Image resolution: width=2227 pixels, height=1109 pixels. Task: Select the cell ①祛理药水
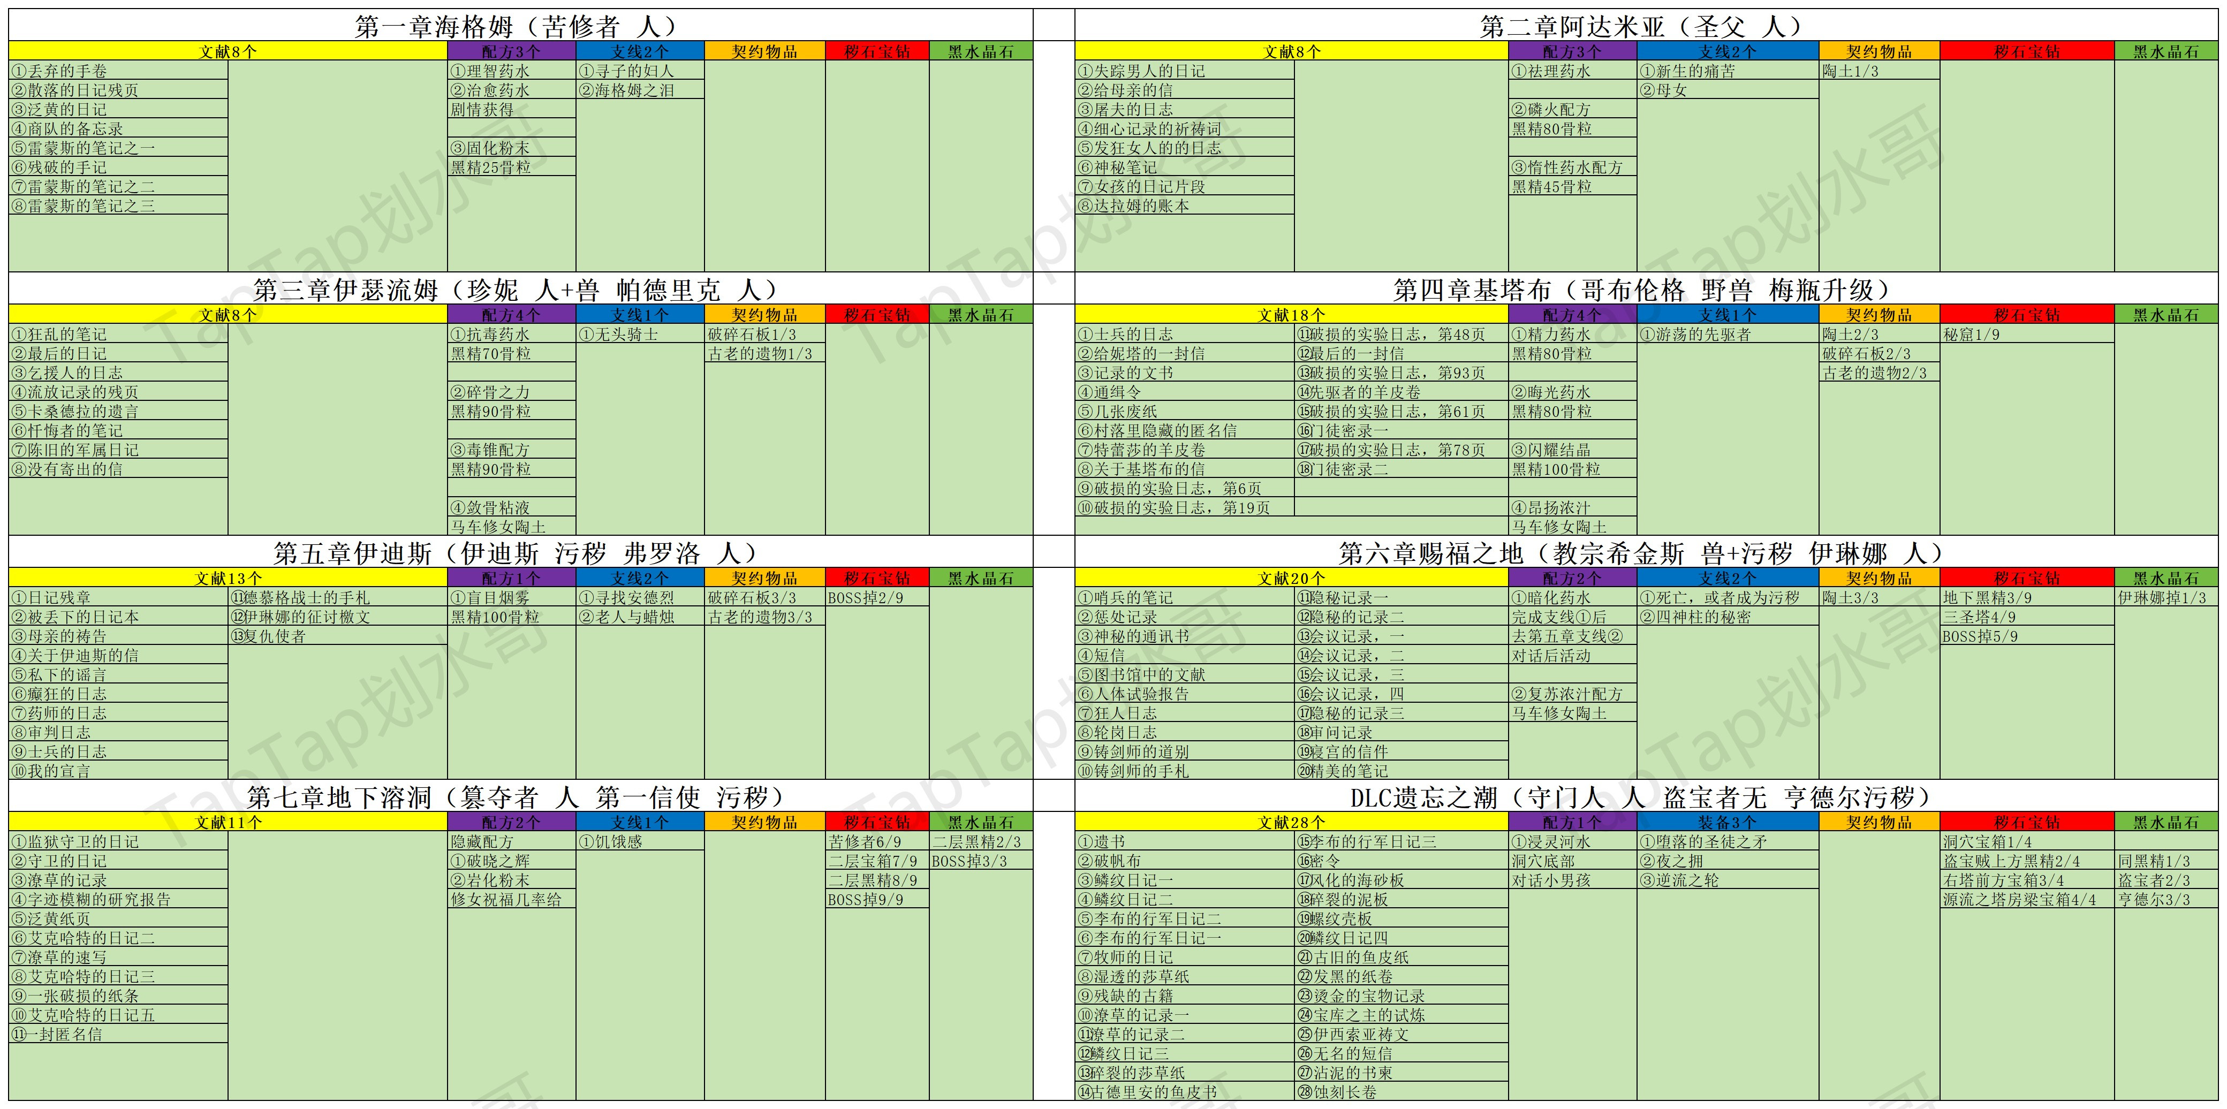point(1573,71)
